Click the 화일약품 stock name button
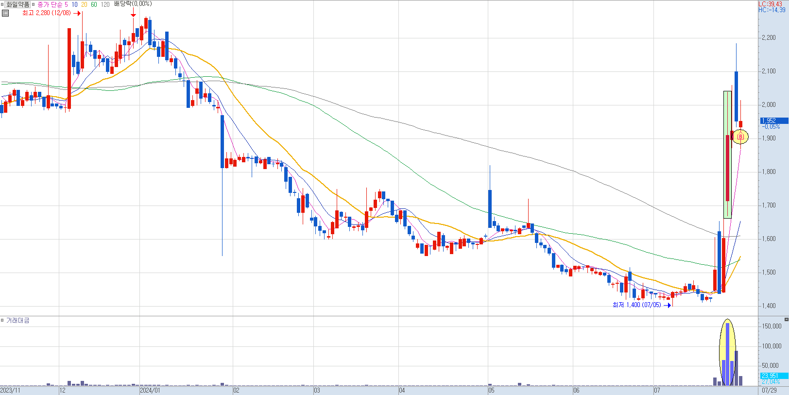This screenshot has height=395, width=789. [18, 4]
